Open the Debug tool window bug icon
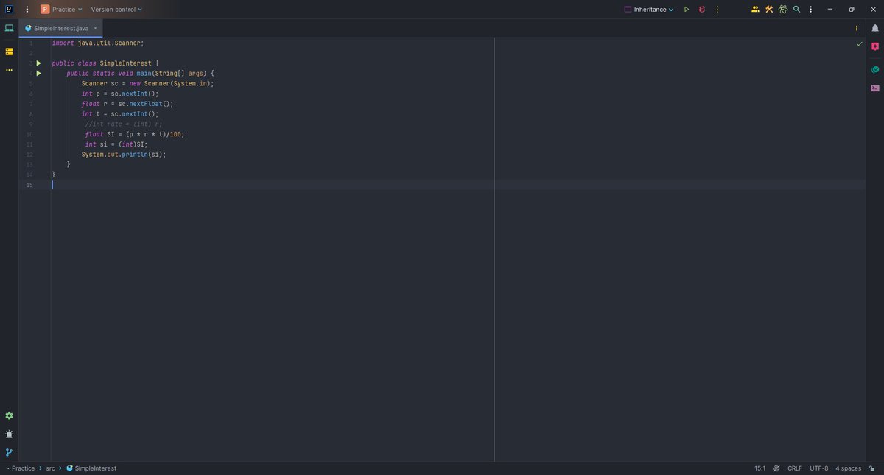 (x=9, y=434)
